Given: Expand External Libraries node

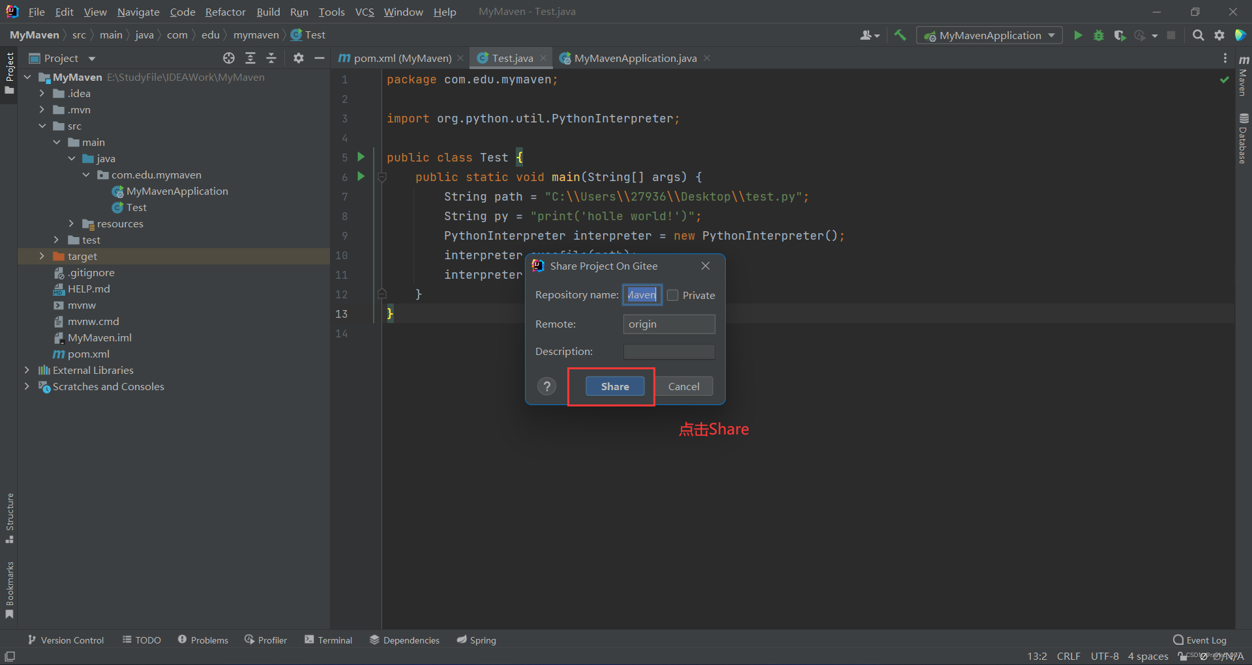Looking at the screenshot, I should click(x=27, y=370).
